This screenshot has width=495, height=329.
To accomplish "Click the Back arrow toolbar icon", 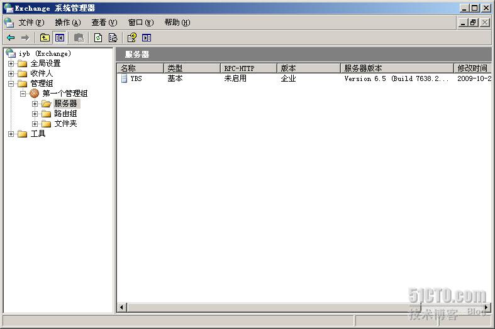I will tap(11, 38).
